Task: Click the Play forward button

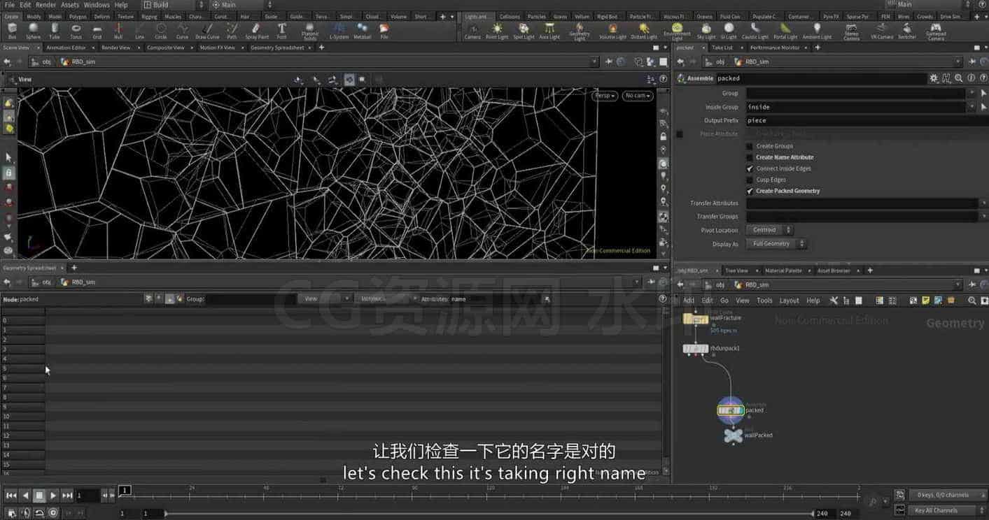Action: point(53,496)
